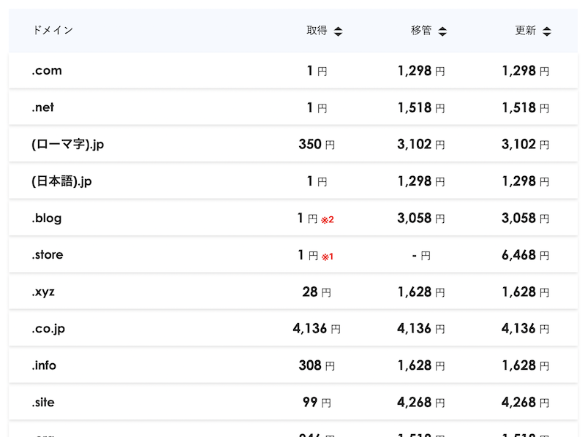This screenshot has width=585, height=437.
Task: Click the red ※2 footnote mark
Action: [x=328, y=219]
